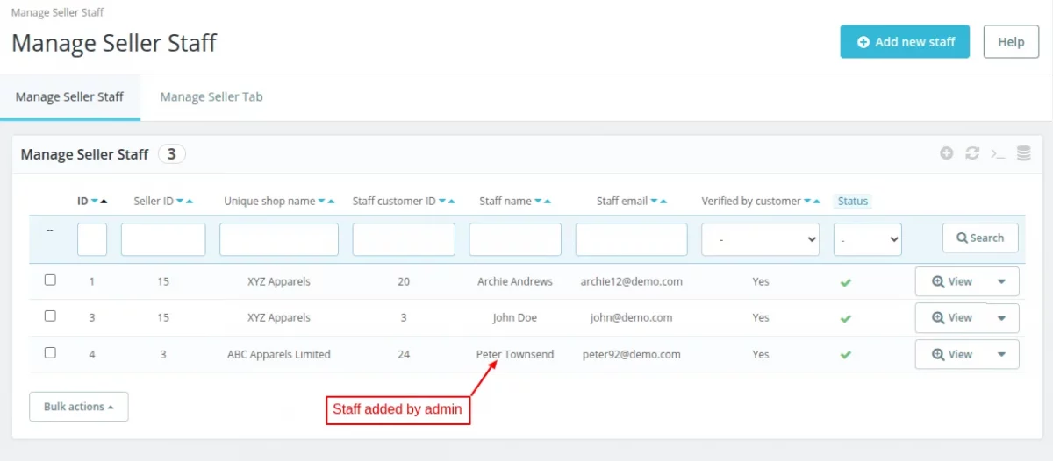
Task: View staff Archie Andrews
Action: [x=952, y=282]
